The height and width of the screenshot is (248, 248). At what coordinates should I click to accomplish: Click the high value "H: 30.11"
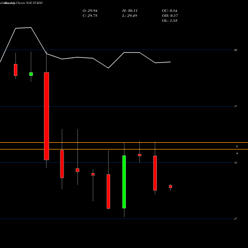point(130,11)
